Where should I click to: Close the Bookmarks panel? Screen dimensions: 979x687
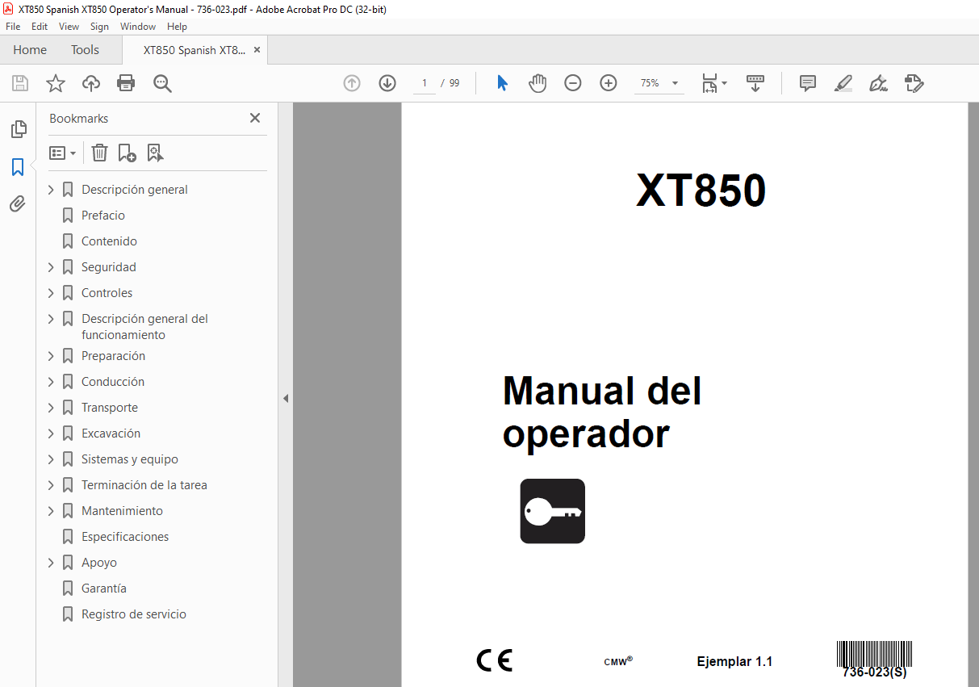(255, 118)
